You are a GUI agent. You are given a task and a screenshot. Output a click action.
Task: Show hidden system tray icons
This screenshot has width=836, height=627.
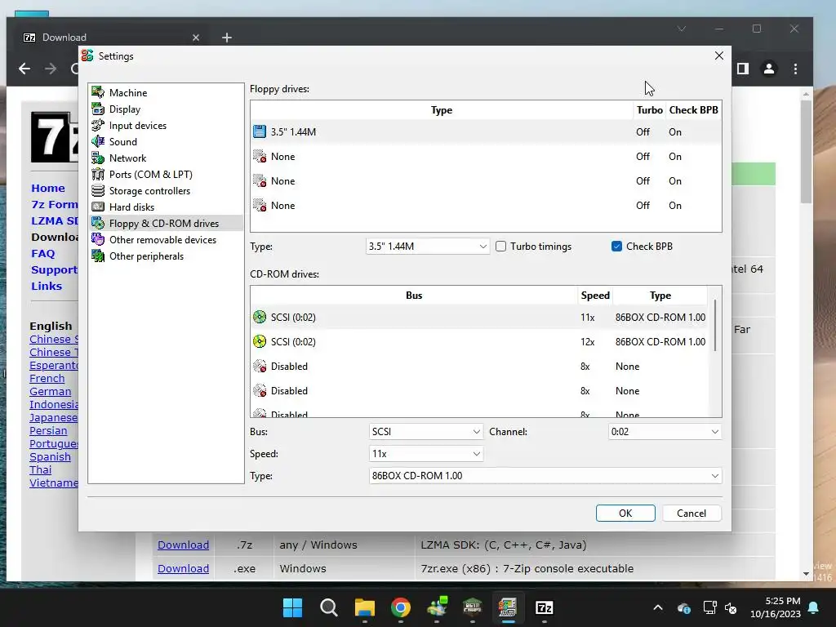pyautogui.click(x=658, y=607)
